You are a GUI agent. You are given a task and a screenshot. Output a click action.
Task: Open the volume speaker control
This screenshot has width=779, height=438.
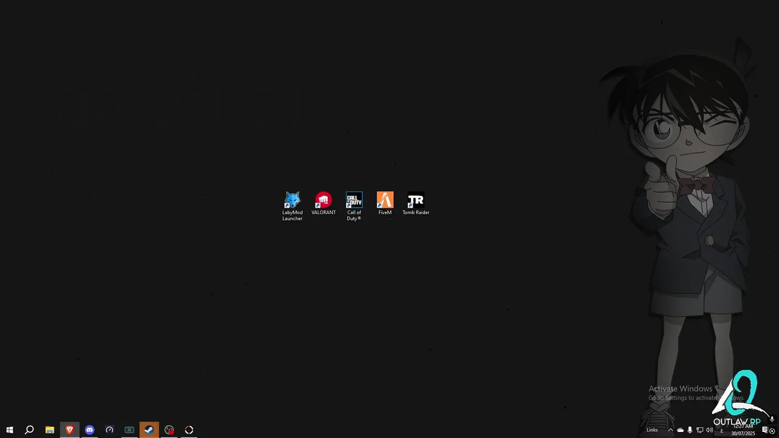(710, 430)
